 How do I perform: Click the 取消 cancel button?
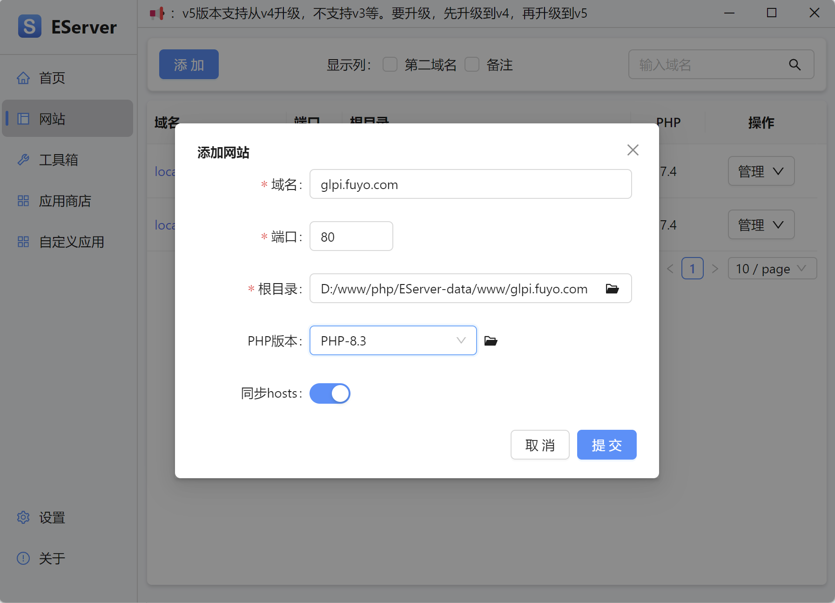coord(539,445)
